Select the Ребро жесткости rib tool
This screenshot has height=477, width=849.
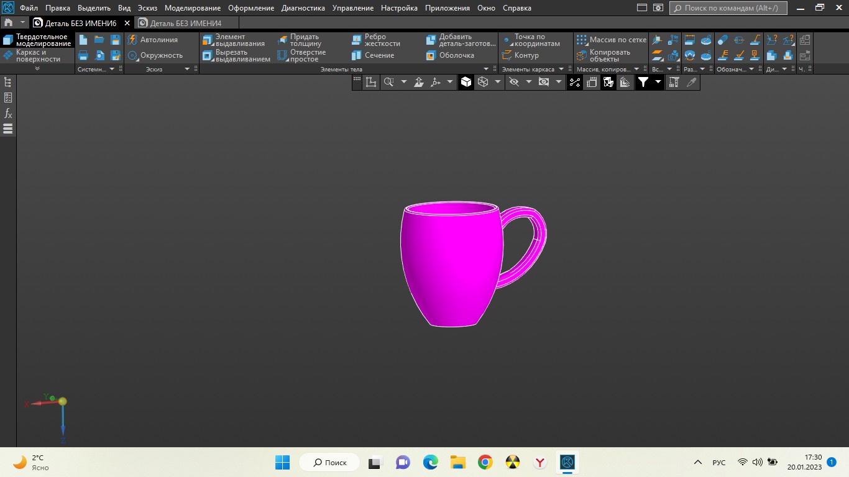(377, 40)
